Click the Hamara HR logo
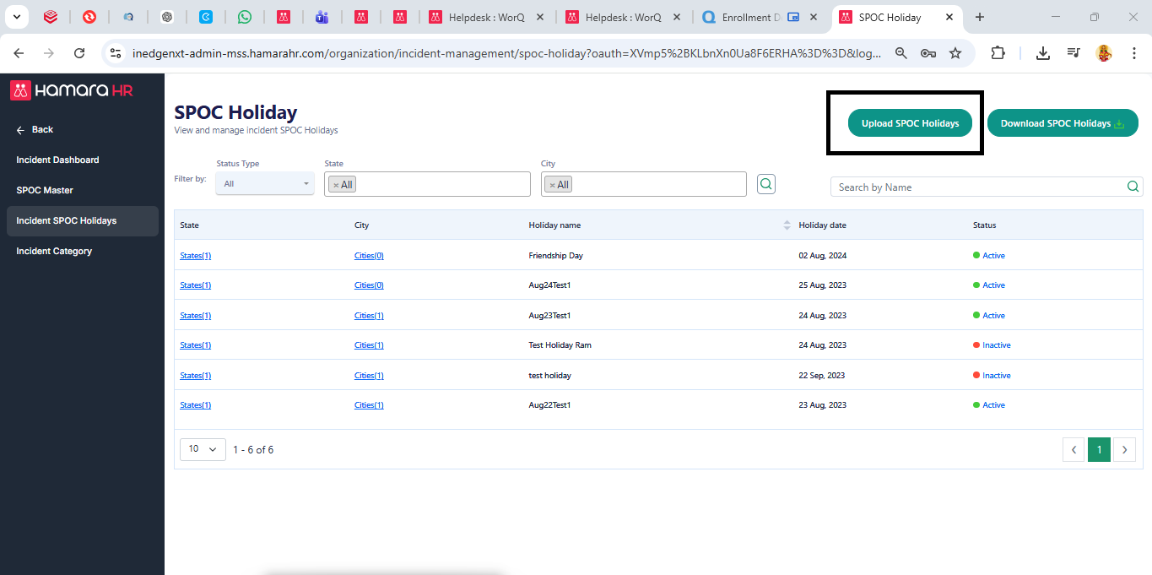The height and width of the screenshot is (575, 1152). point(72,90)
